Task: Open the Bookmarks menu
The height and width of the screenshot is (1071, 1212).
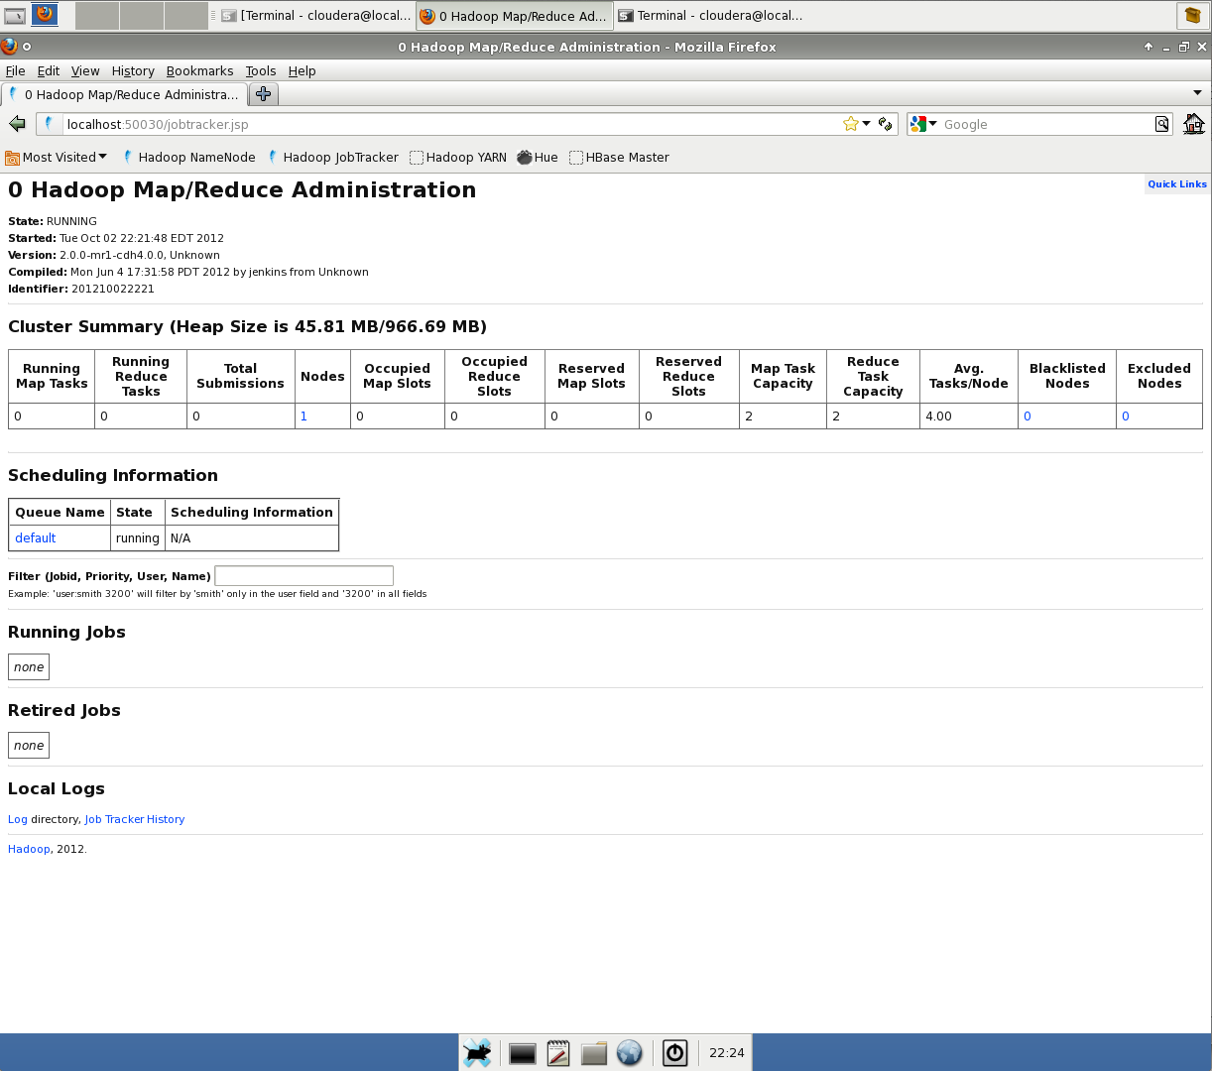Action: coord(199,70)
